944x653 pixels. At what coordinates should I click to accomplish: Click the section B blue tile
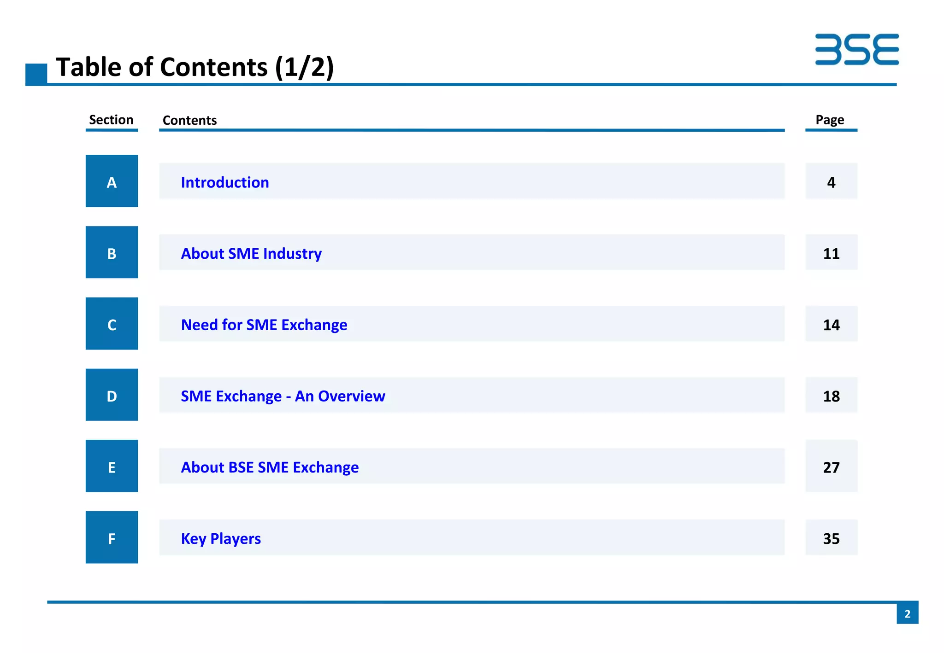pyautogui.click(x=112, y=252)
